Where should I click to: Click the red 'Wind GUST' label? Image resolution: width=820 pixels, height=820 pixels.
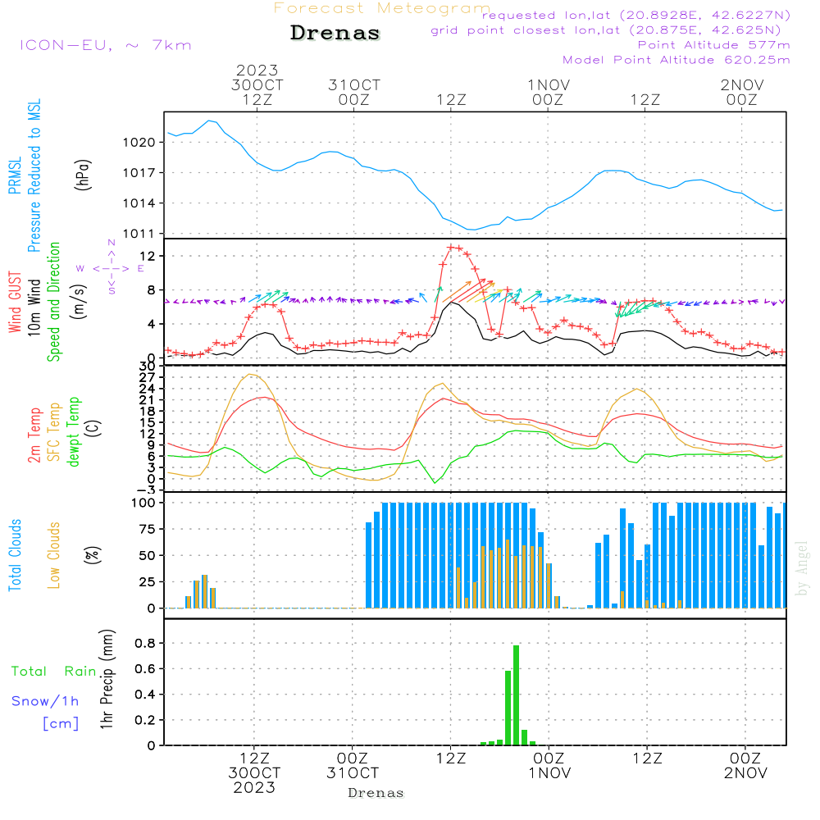[15, 303]
